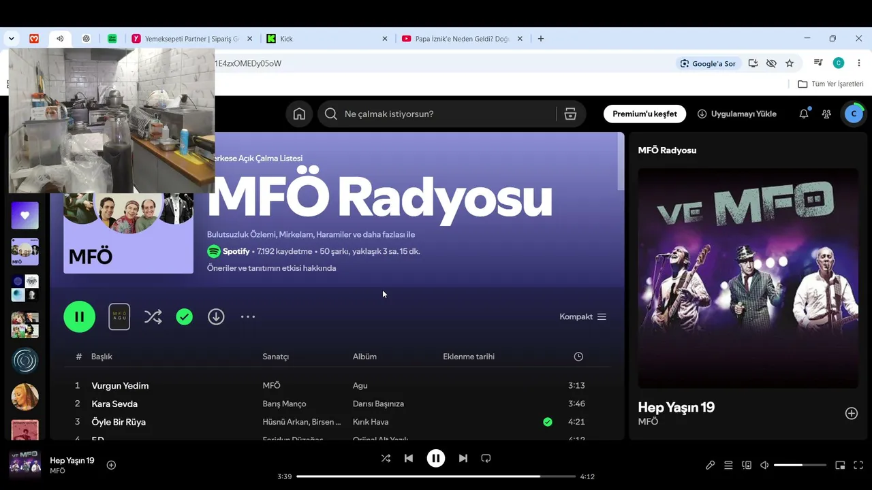Close the Yemeksepeti Partner tab
This screenshot has width=872, height=490.
[249, 39]
